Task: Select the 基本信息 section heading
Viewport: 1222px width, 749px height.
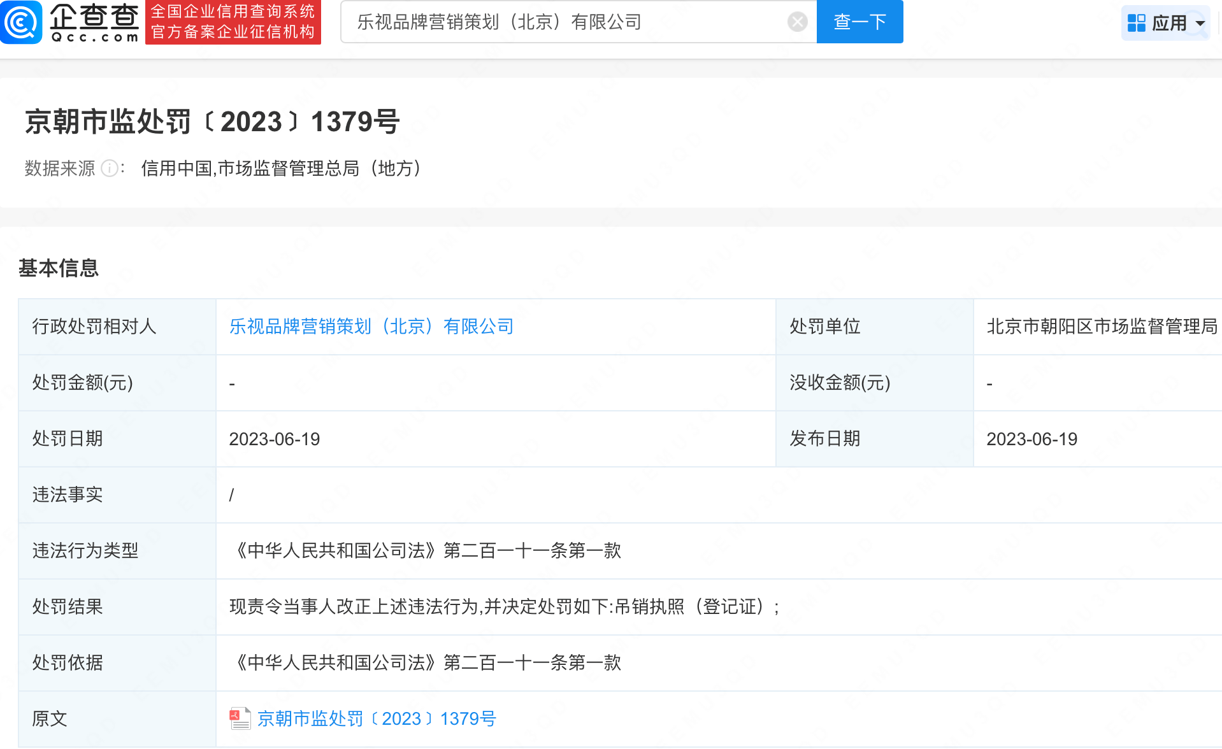Action: coord(59,268)
